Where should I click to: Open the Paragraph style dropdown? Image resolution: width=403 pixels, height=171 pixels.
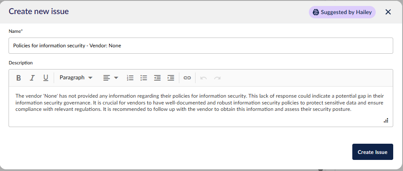tap(76, 78)
